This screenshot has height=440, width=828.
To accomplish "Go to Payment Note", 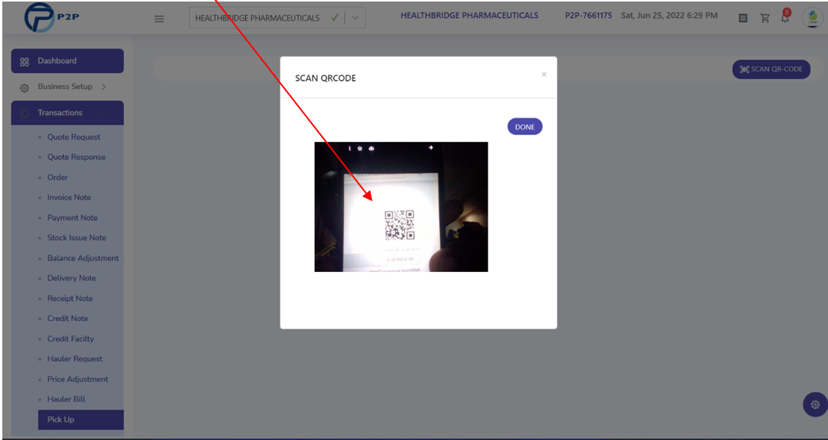I will coord(72,217).
